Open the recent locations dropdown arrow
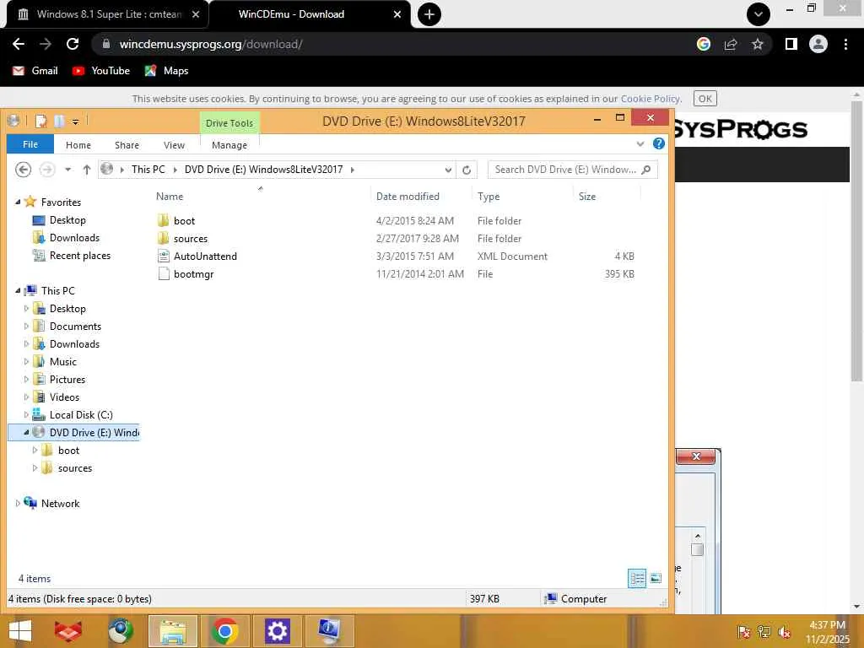The image size is (864, 648). point(67,170)
